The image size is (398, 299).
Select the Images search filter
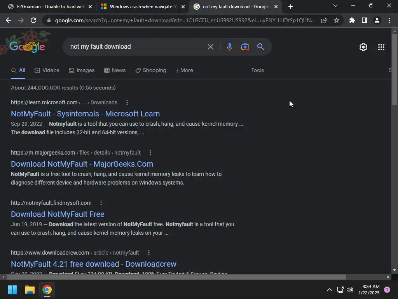click(x=82, y=70)
